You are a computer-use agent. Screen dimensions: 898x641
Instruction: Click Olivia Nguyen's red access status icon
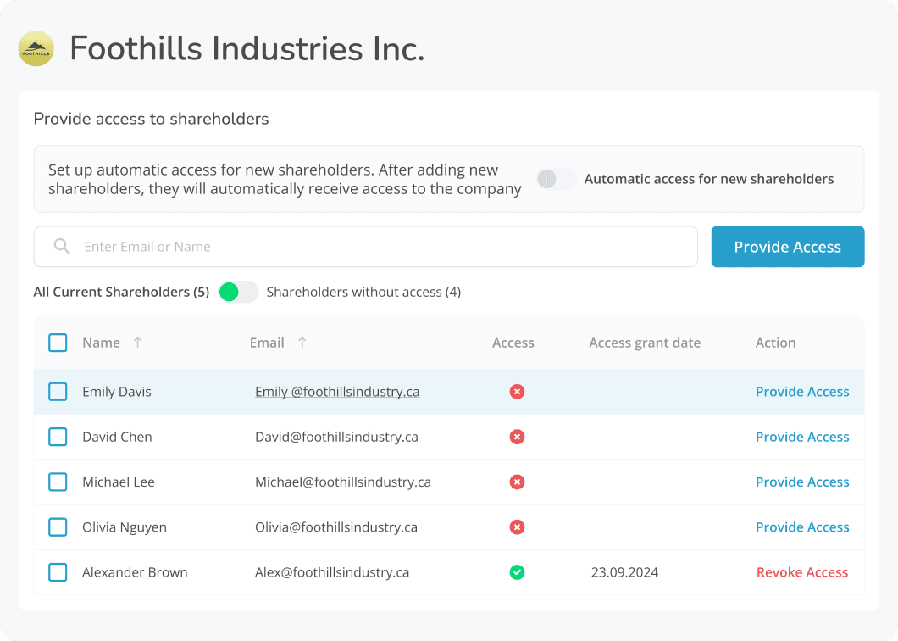(x=517, y=527)
